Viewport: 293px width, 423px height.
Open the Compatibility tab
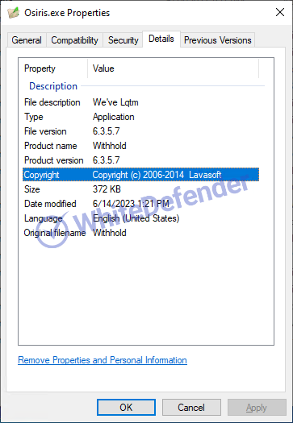click(74, 40)
